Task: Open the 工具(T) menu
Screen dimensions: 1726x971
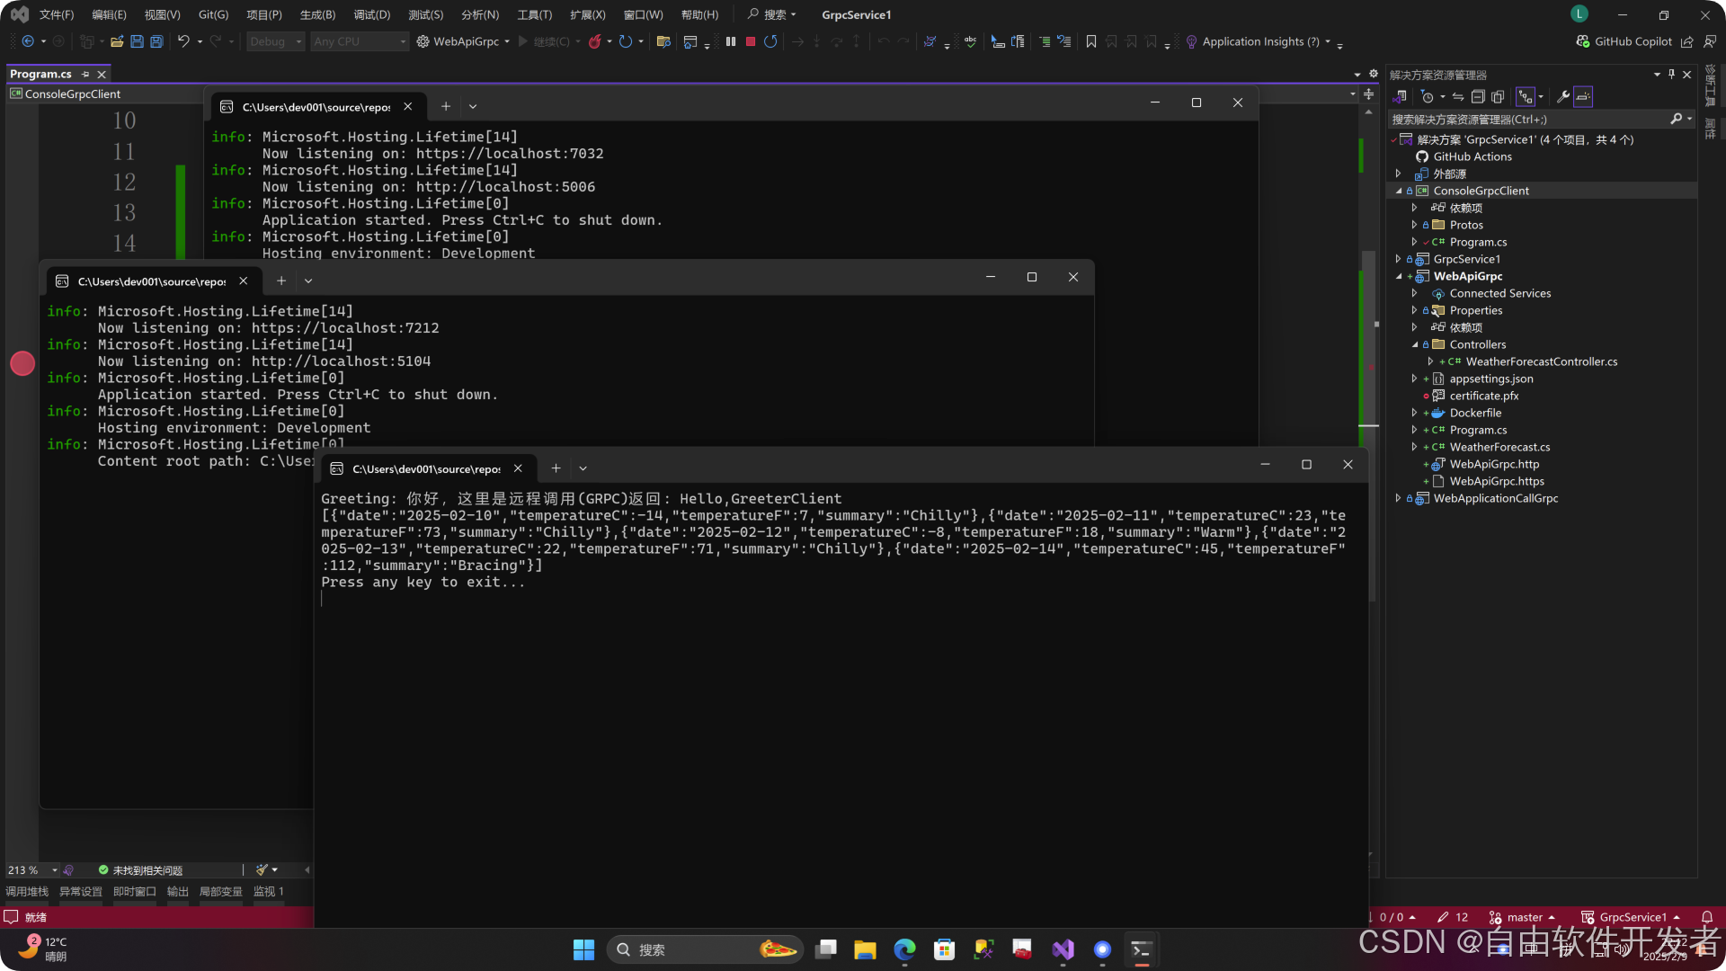Action: (534, 14)
